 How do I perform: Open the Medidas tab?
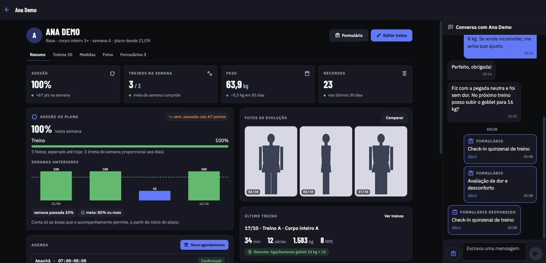click(87, 55)
